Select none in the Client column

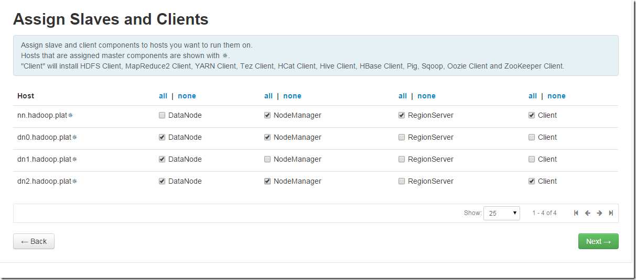556,96
